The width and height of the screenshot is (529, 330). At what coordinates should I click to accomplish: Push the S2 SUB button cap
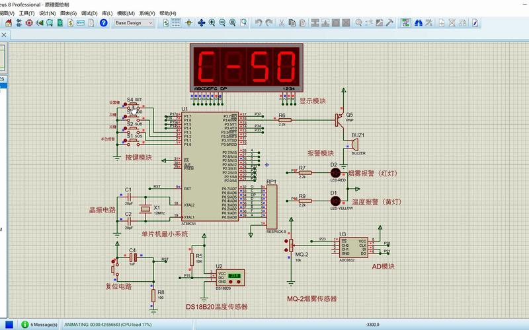click(x=134, y=127)
